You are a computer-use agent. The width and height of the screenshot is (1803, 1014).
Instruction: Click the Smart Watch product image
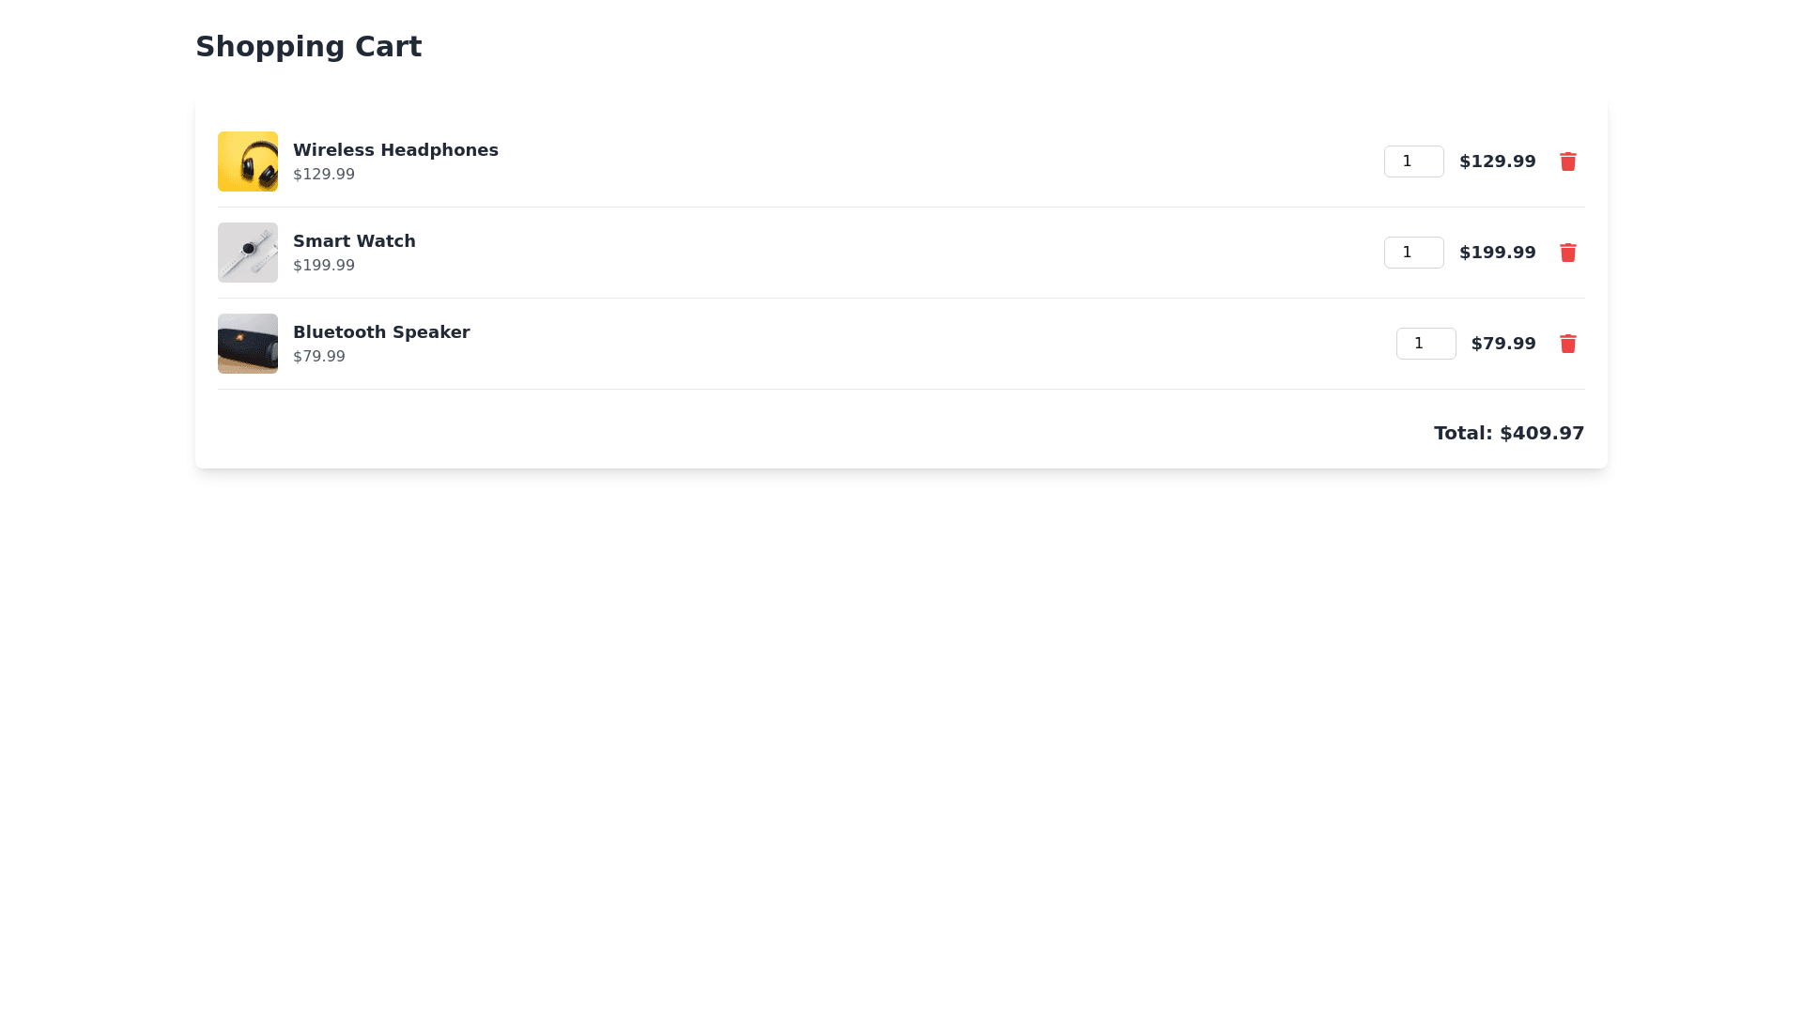[x=248, y=253]
